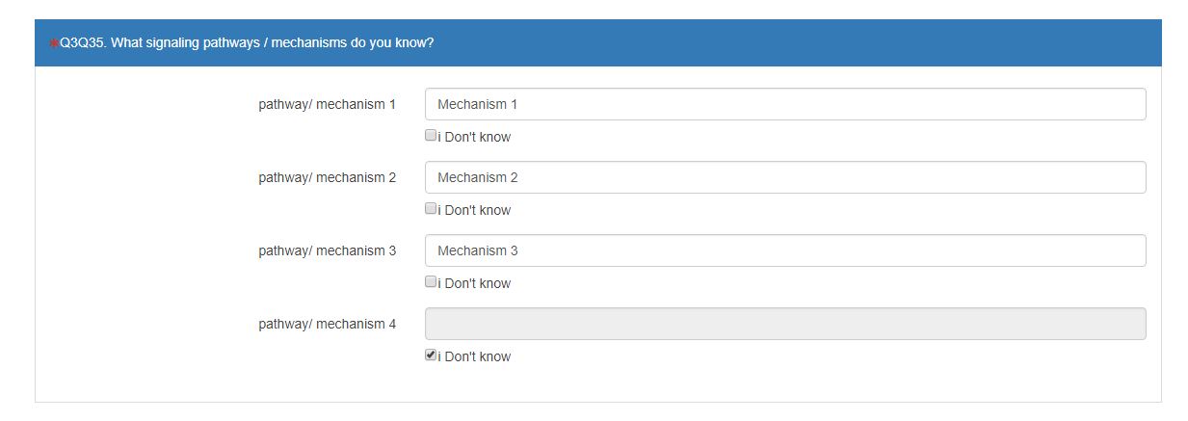
Task: Enable Don't know checkbox beneath Mechanism 3
Action: (x=431, y=282)
